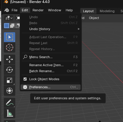The image size is (123, 122).
Task: Open the Help menu
Action: click(69, 10)
